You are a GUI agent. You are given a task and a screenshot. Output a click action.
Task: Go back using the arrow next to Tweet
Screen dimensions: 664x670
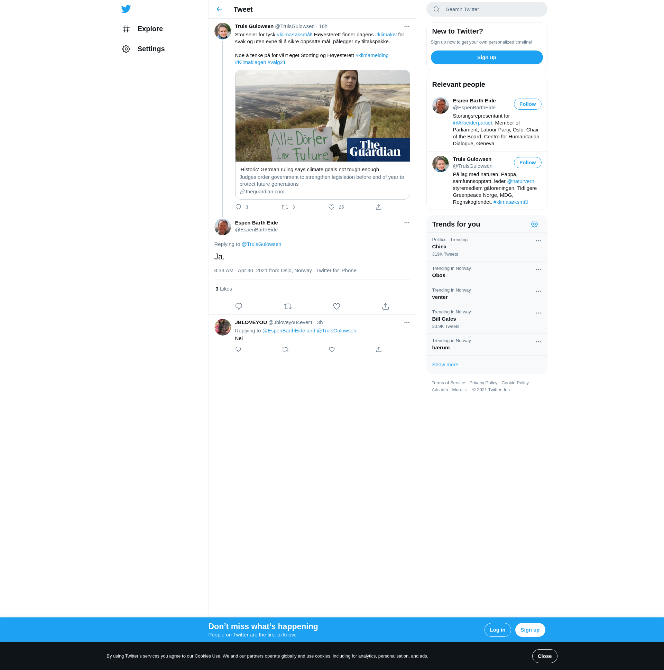pos(219,9)
